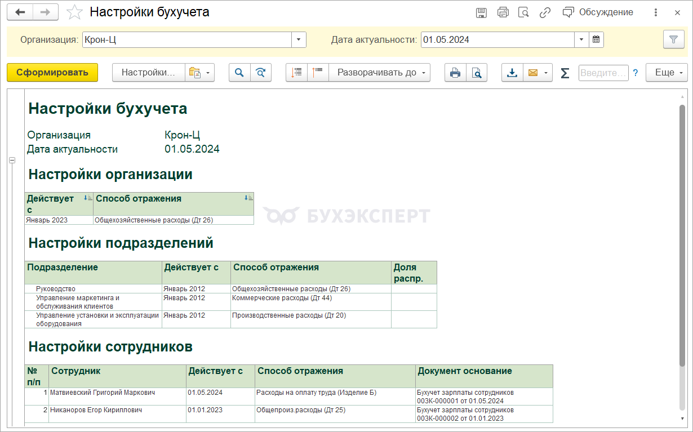Click the sigma sum icon
Viewport: 693px width, 432px height.
[565, 73]
